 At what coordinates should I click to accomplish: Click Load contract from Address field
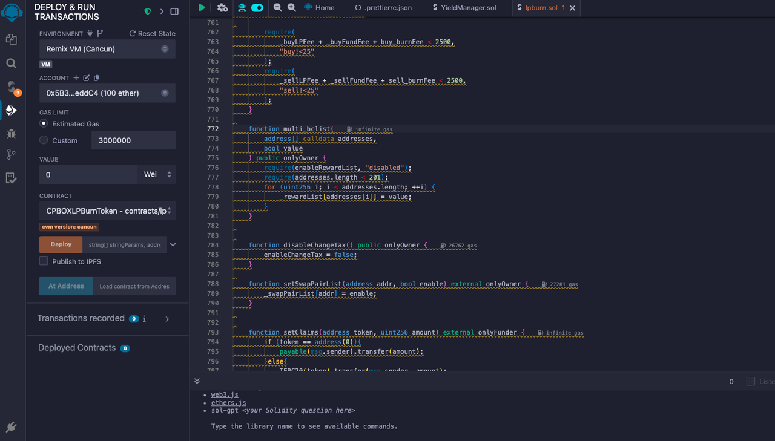coord(134,286)
